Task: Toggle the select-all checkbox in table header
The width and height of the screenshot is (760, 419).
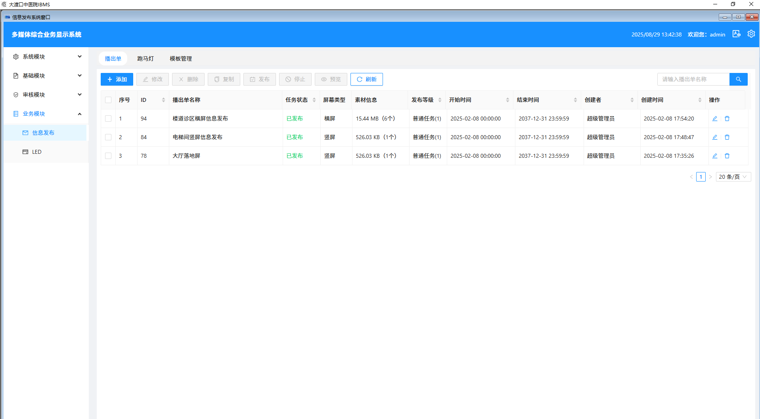Action: 108,100
